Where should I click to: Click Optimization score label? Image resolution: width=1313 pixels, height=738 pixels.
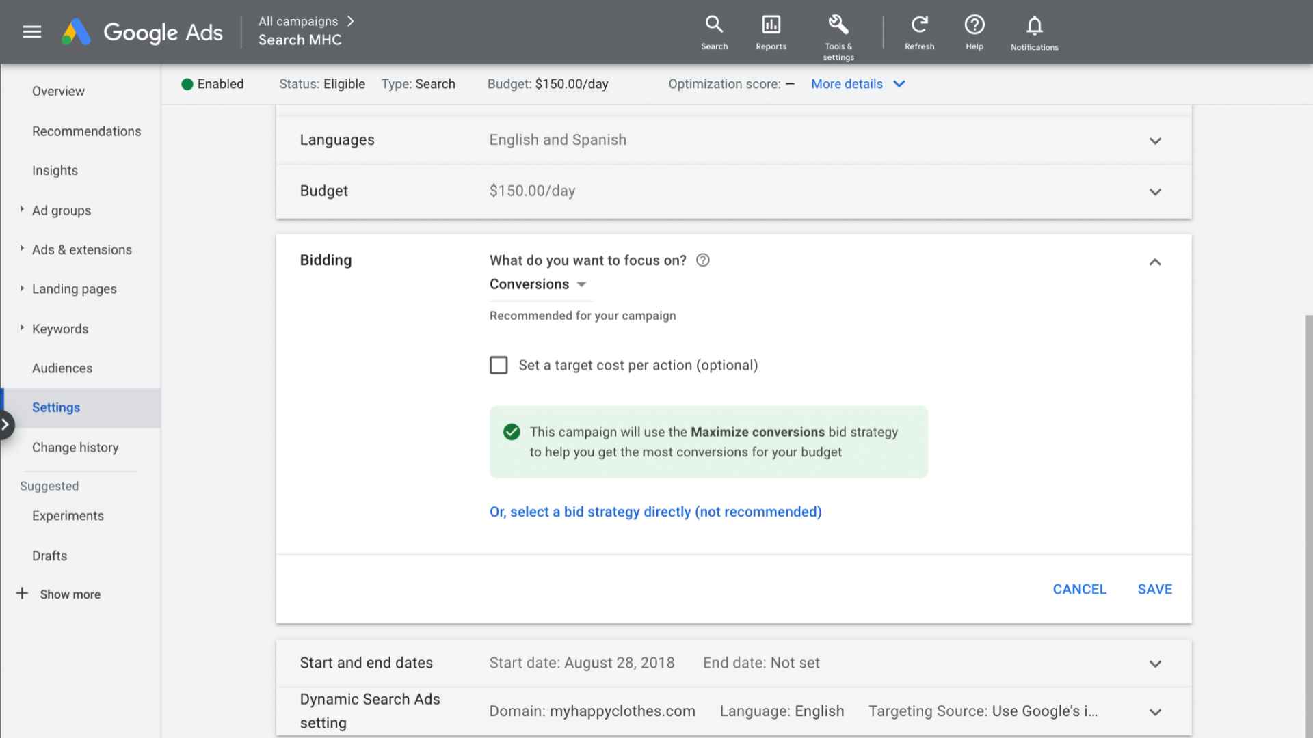click(724, 84)
